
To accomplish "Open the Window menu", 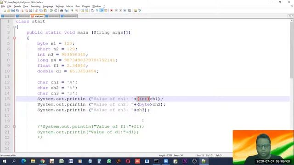I will coord(96,6).
